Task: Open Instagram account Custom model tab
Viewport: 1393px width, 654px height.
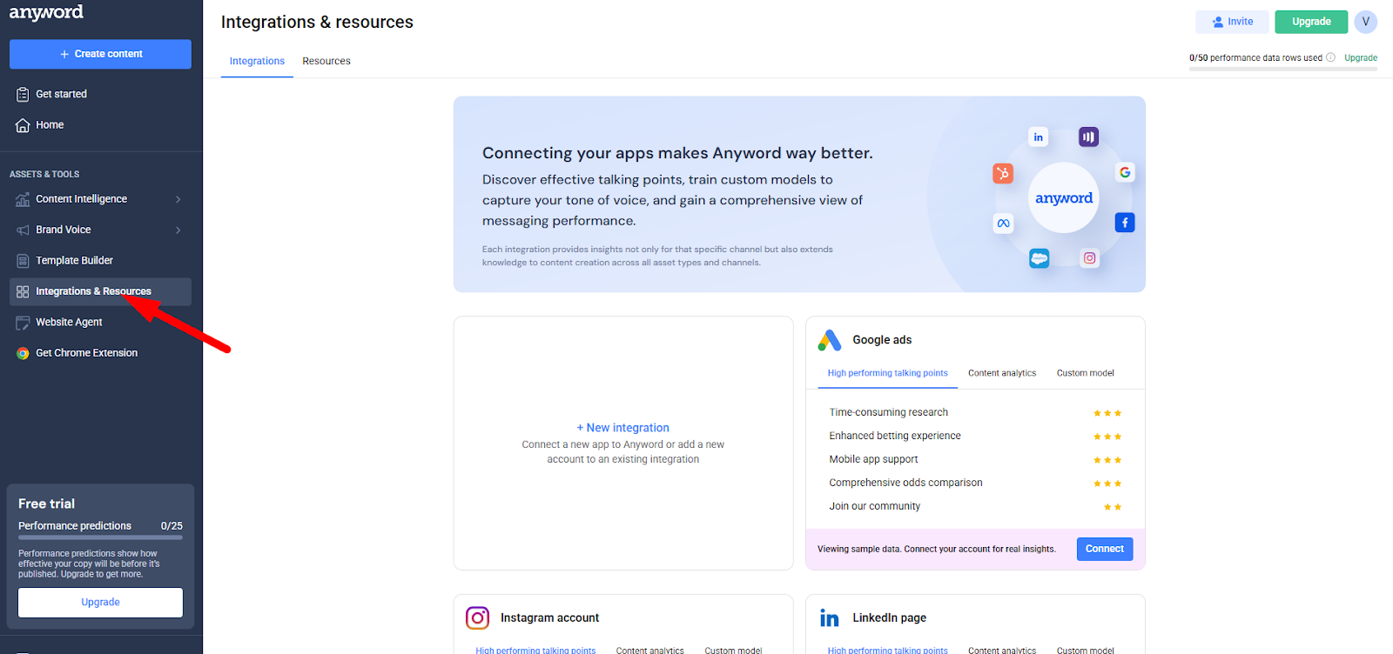Action: 733,651
